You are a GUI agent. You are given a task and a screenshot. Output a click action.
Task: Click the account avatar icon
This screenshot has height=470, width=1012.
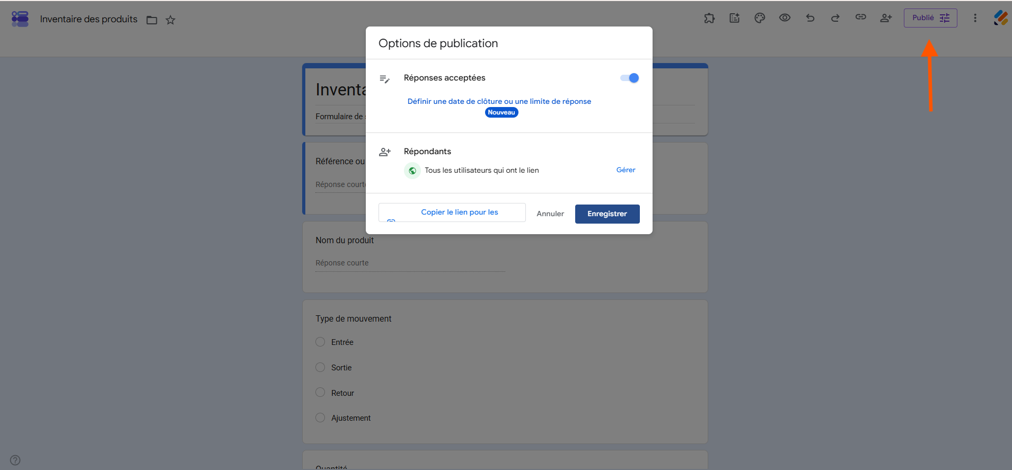[x=1001, y=18]
